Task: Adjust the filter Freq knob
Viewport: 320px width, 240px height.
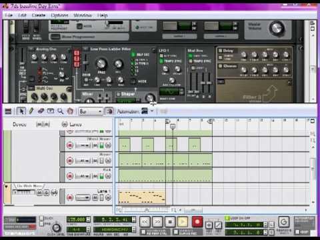Action: 101,64
